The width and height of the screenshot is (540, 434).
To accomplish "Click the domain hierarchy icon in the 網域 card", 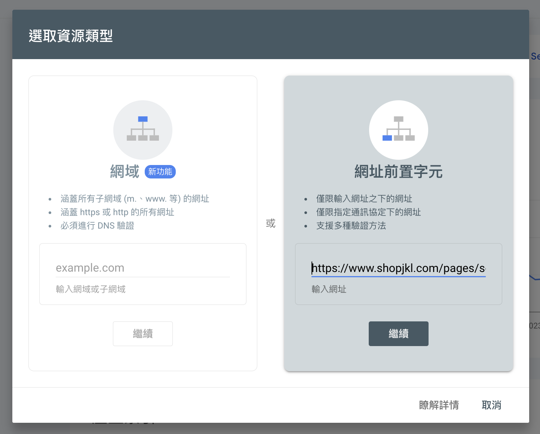I will pyautogui.click(x=142, y=129).
